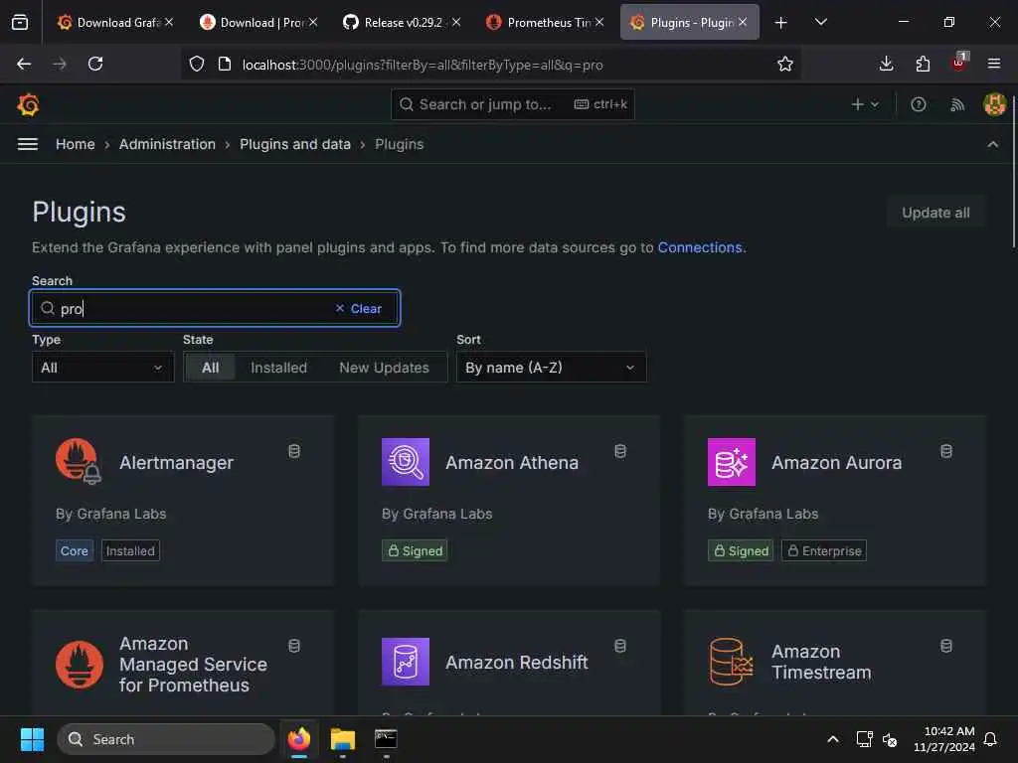This screenshot has height=763, width=1018.
Task: Open the news feed RSS icon
Action: (x=957, y=104)
